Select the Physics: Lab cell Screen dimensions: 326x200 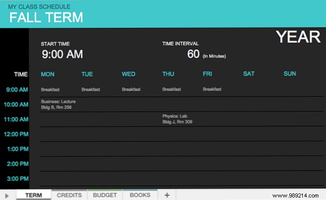pos(177,119)
